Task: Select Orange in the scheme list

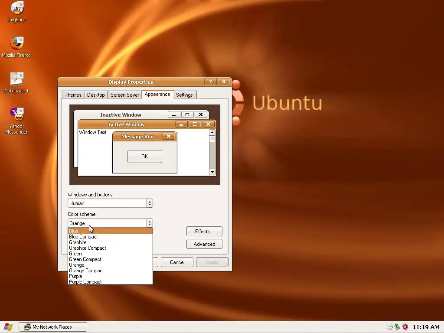Action: pos(110,265)
